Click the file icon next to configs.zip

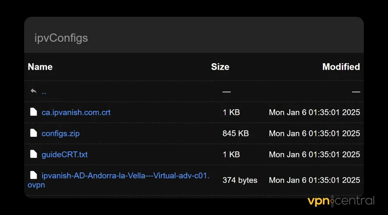tap(34, 133)
